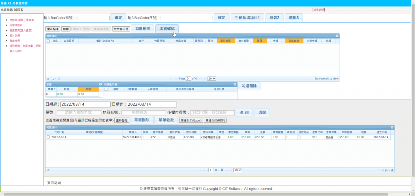
Task: Open the upper grid page-size dropdown
Action: tap(211, 79)
